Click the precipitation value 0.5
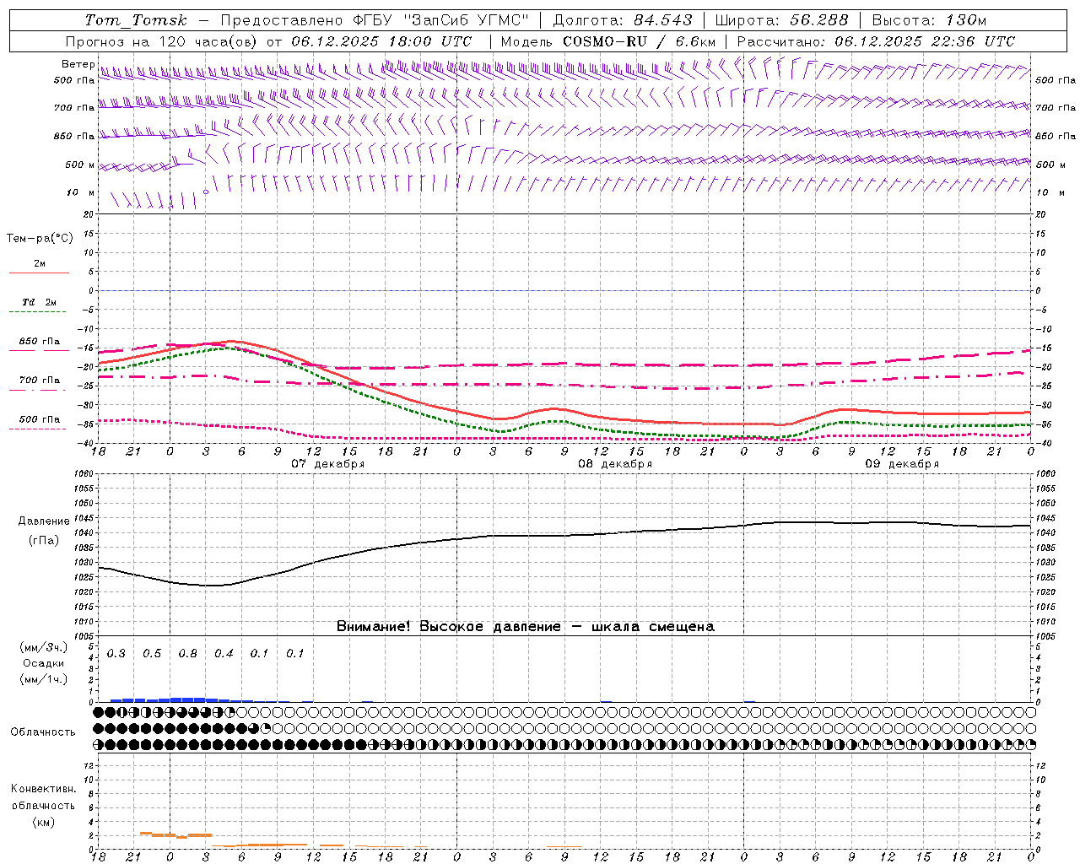Screen dimensions: 1080x864 click(152, 654)
